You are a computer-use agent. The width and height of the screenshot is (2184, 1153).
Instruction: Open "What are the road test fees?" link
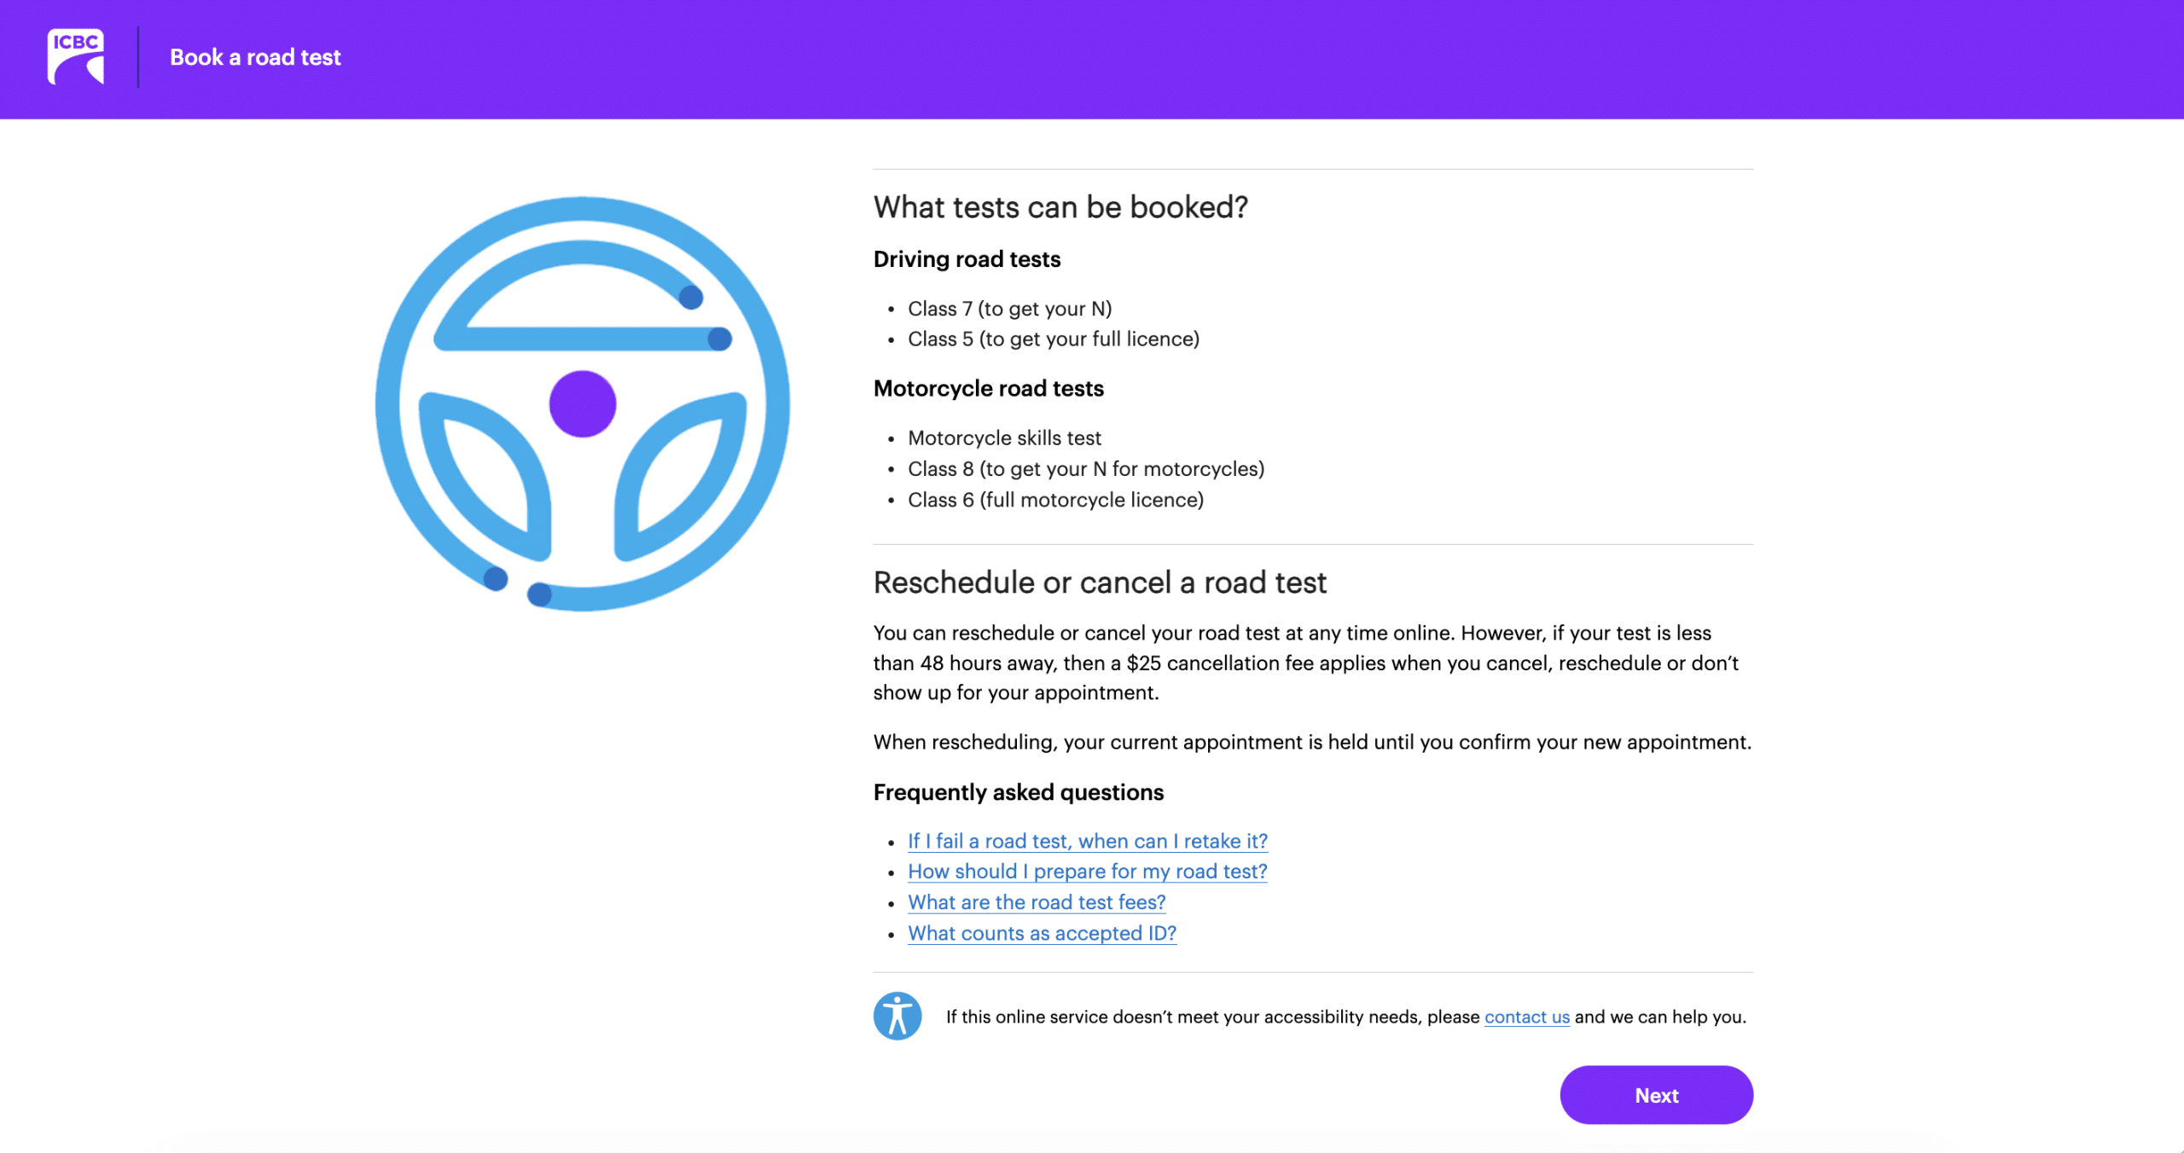click(x=1036, y=902)
